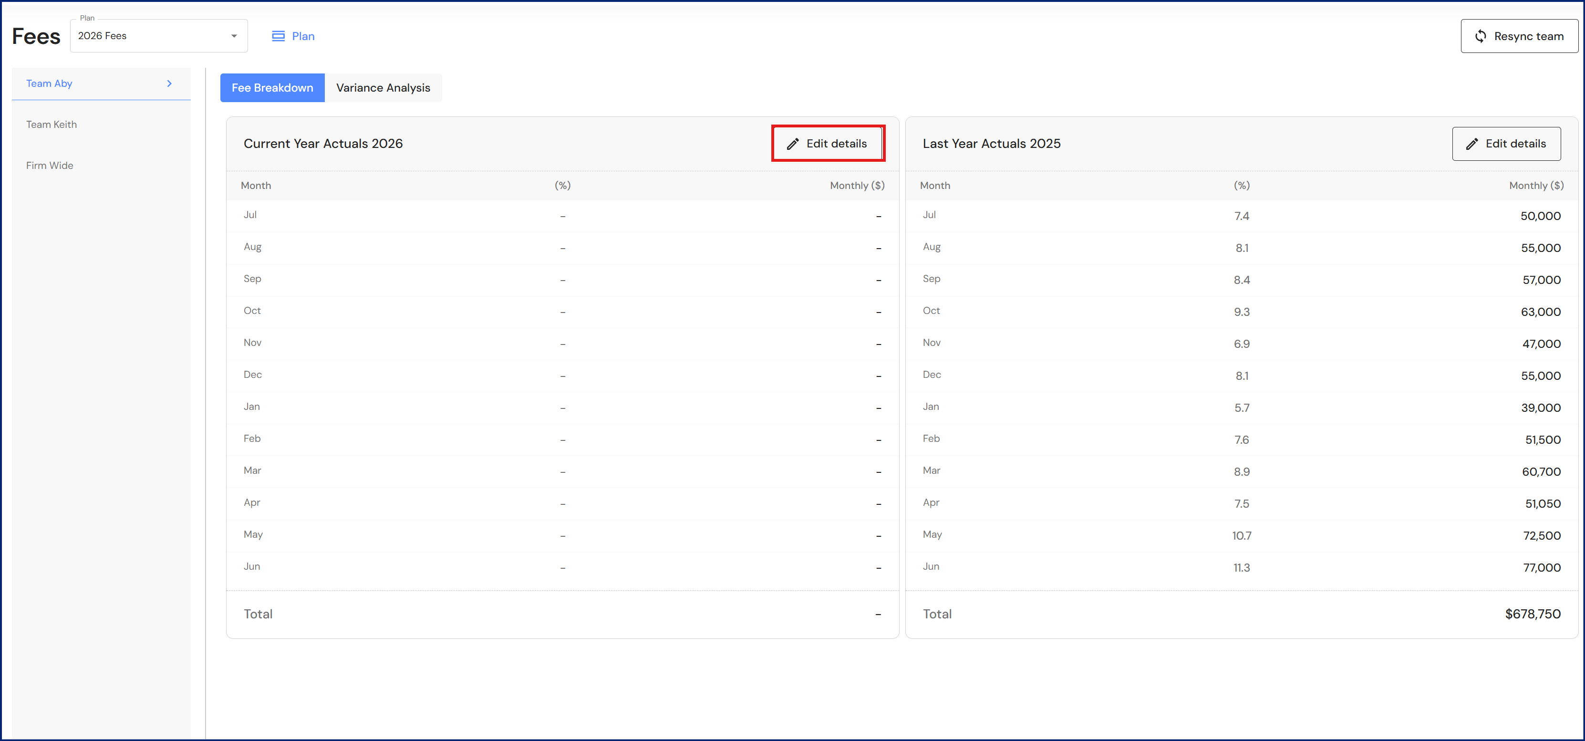The width and height of the screenshot is (1585, 741).
Task: Select Team Aby in sidebar
Action: (x=49, y=83)
